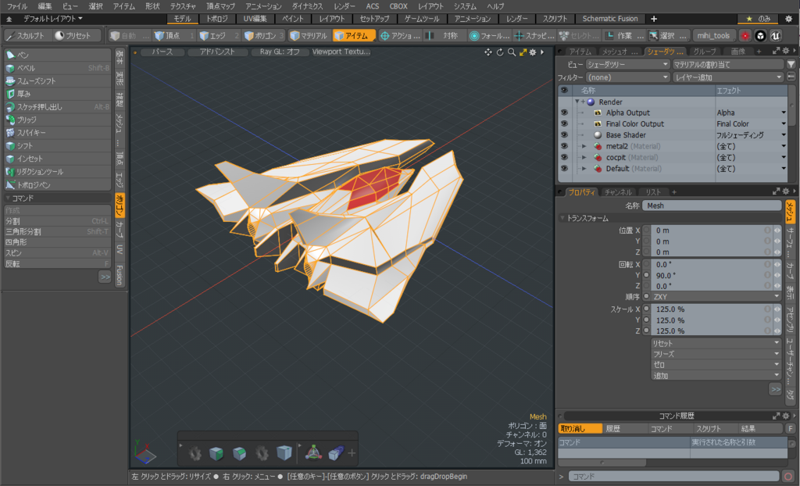Switch to マテリアル selection mode
Viewport: 800px width, 486px height.
[309, 36]
